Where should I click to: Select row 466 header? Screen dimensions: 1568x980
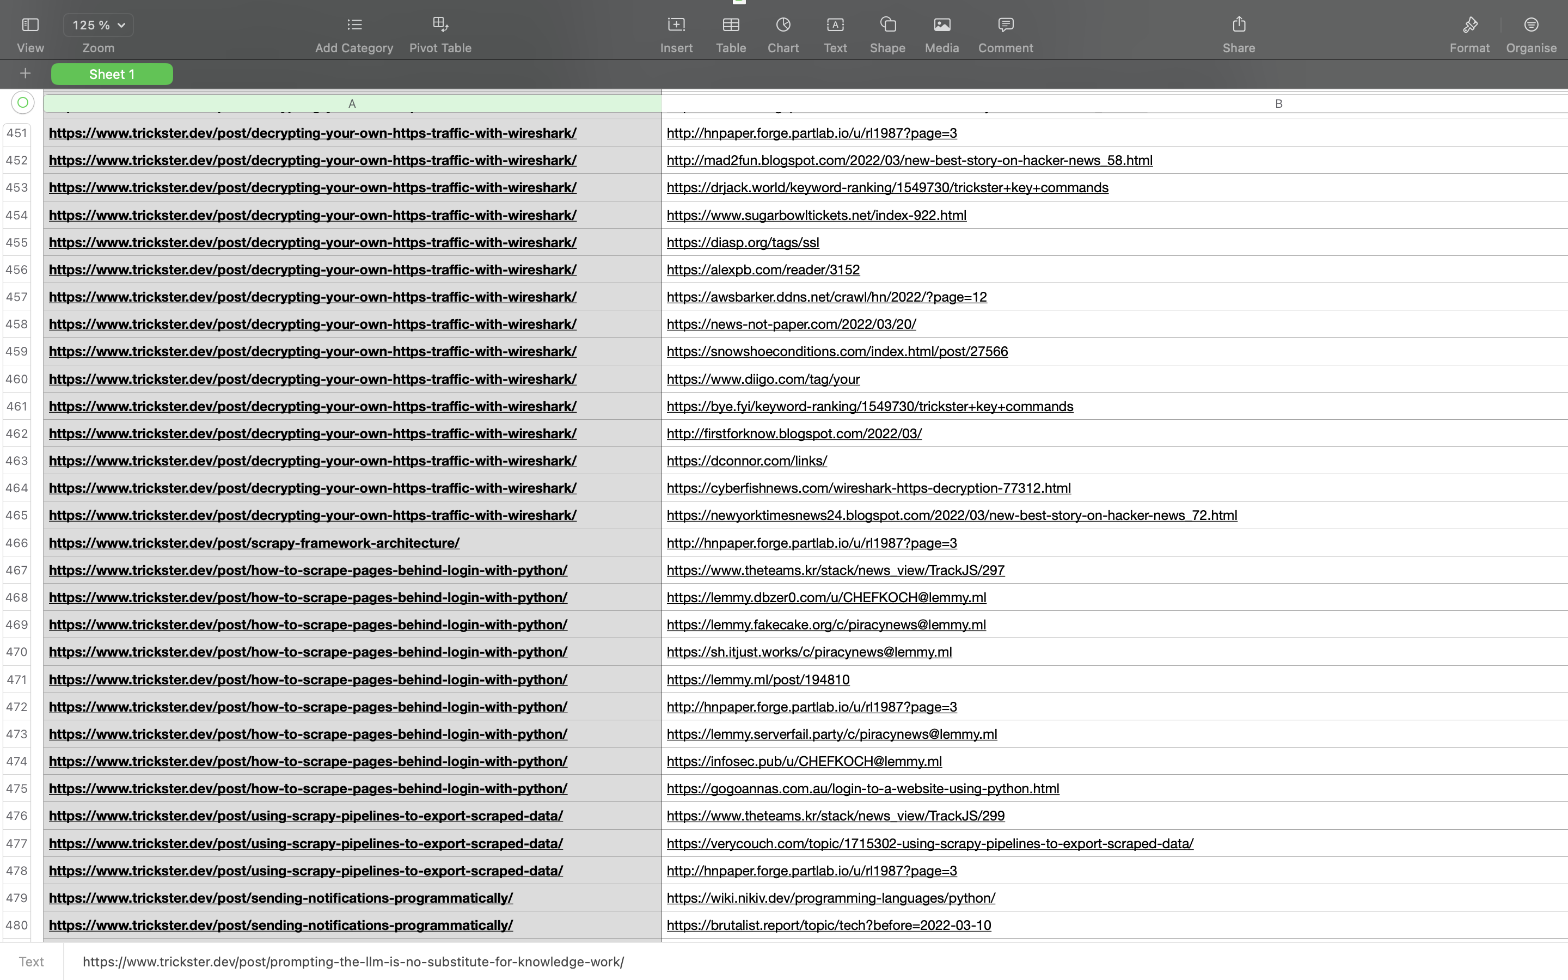point(17,543)
